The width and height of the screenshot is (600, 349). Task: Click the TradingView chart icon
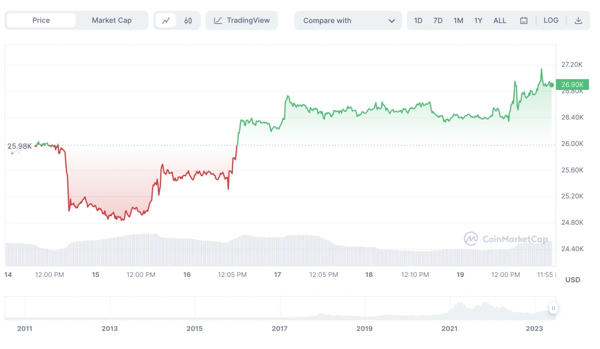[218, 21]
